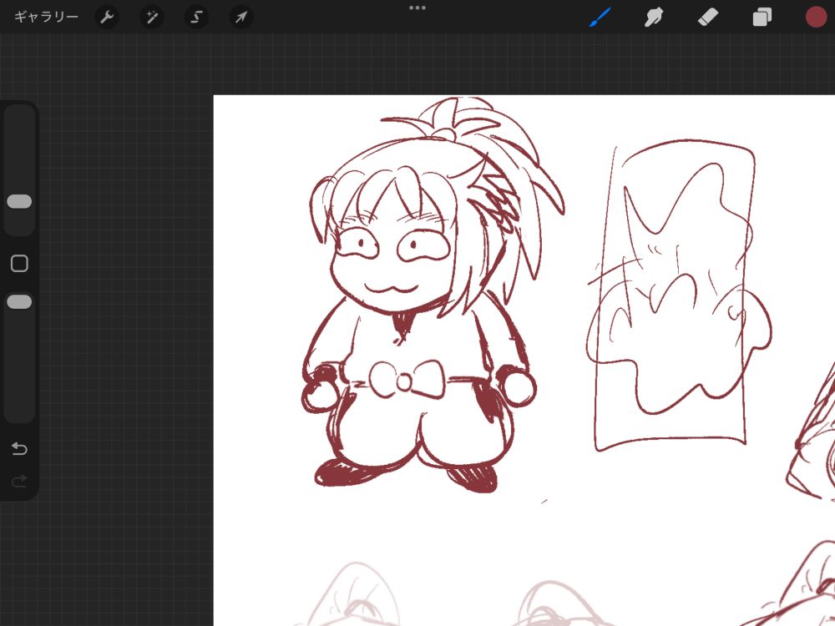Open the ギャラリー gallery

pos(46,17)
